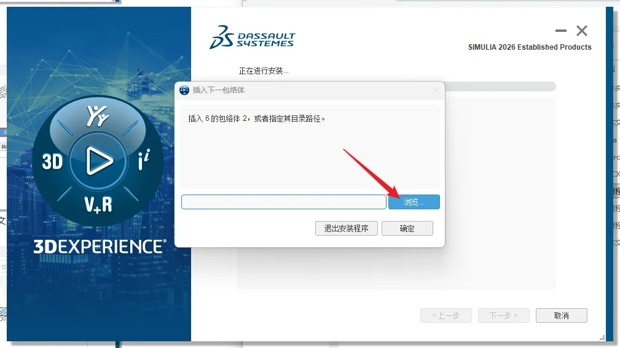Viewport: 620px width, 348px height.
Task: Click the 3DEXPERIENCE brand text
Action: click(100, 247)
